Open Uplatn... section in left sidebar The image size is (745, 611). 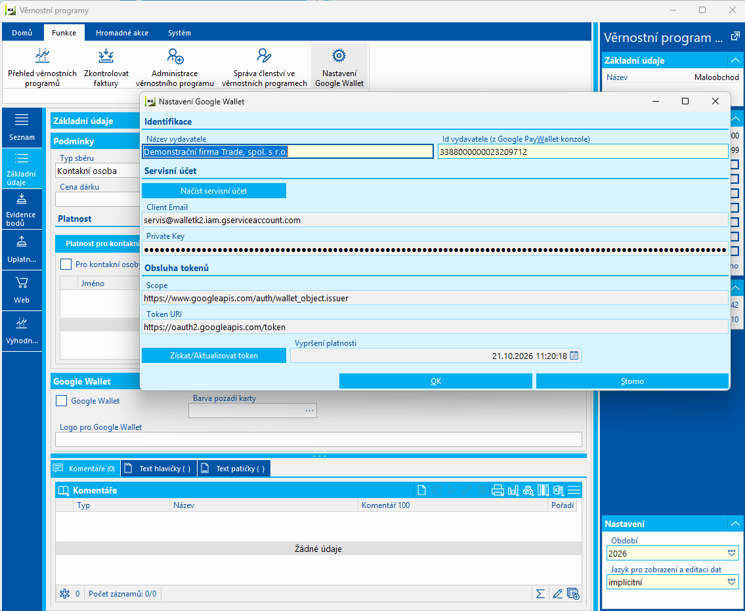tap(22, 250)
